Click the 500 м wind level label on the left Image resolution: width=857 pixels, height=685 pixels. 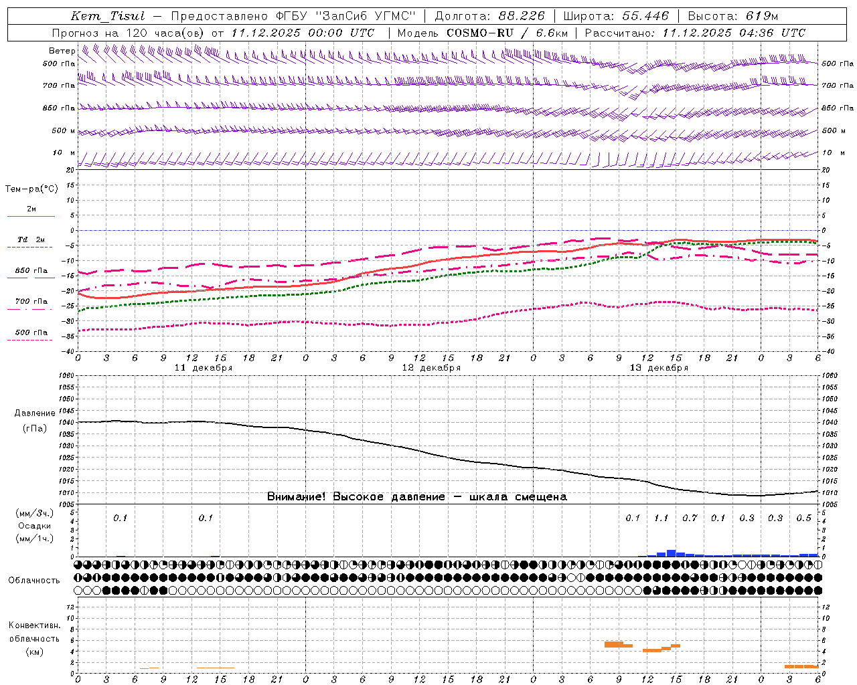click(64, 130)
